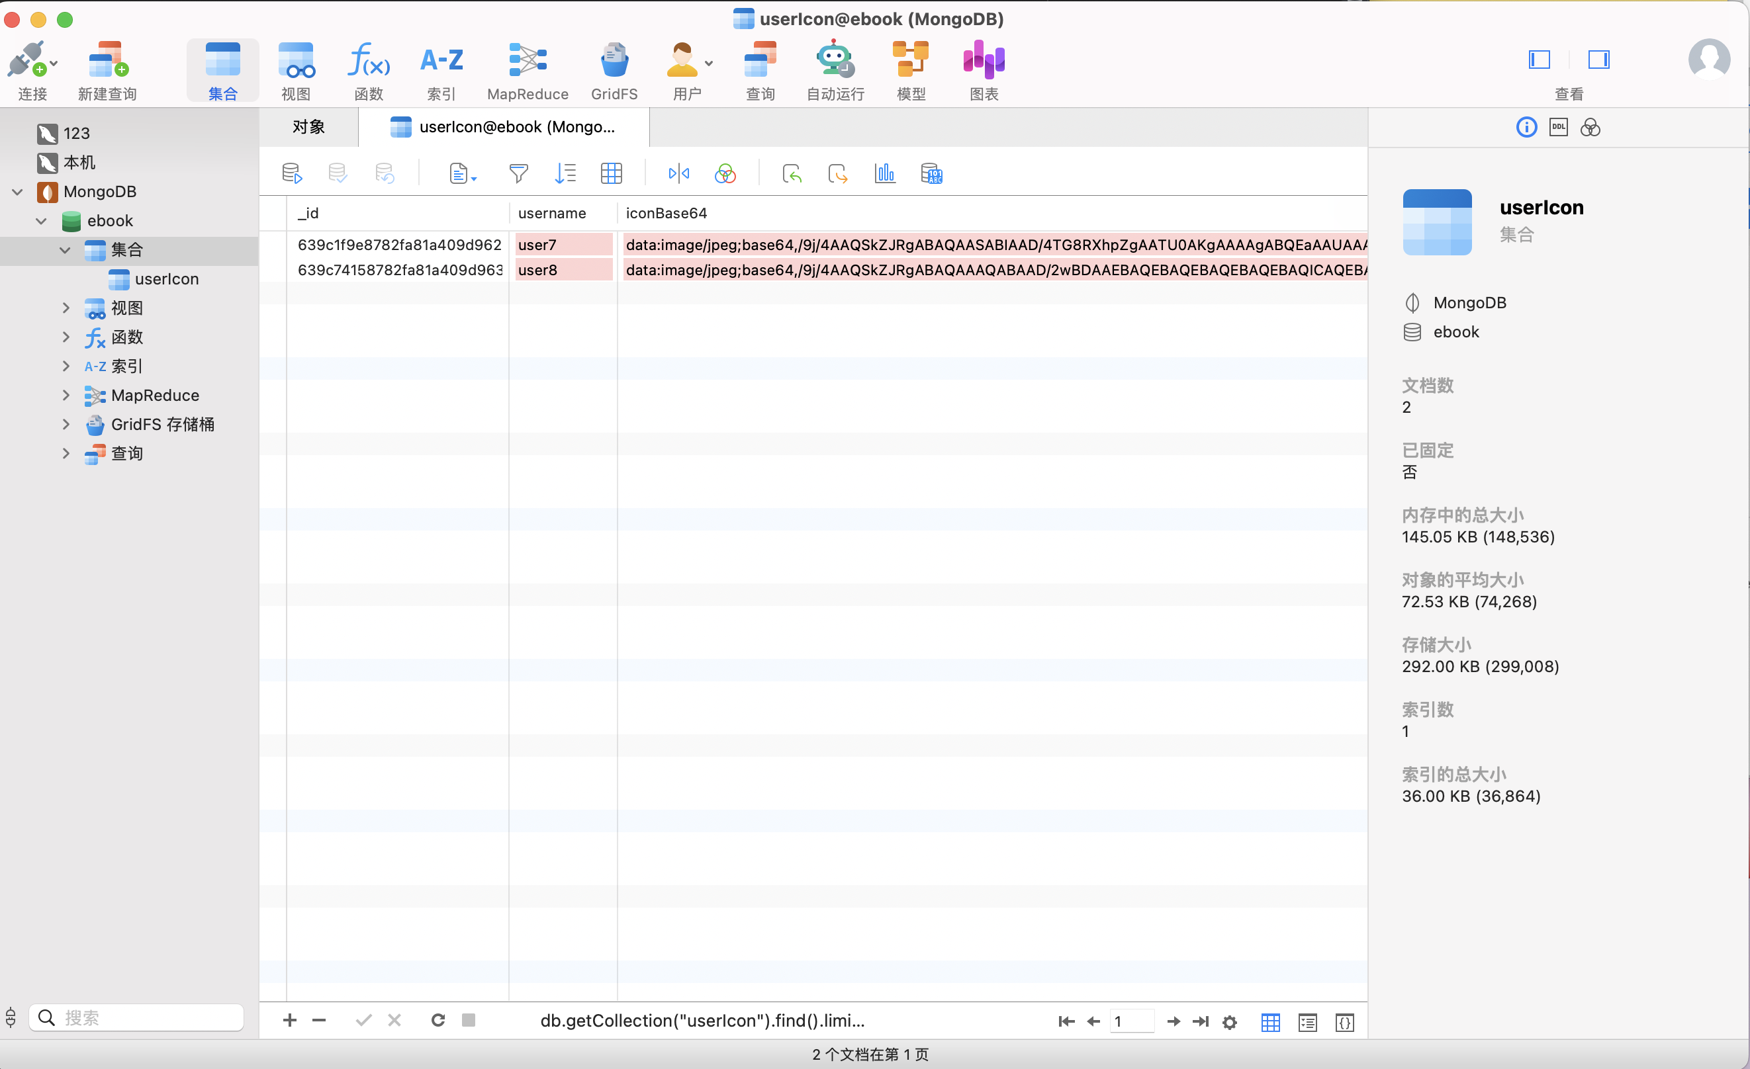
Task: Expand the GridFS 存储桶 tree node
Action: point(66,425)
